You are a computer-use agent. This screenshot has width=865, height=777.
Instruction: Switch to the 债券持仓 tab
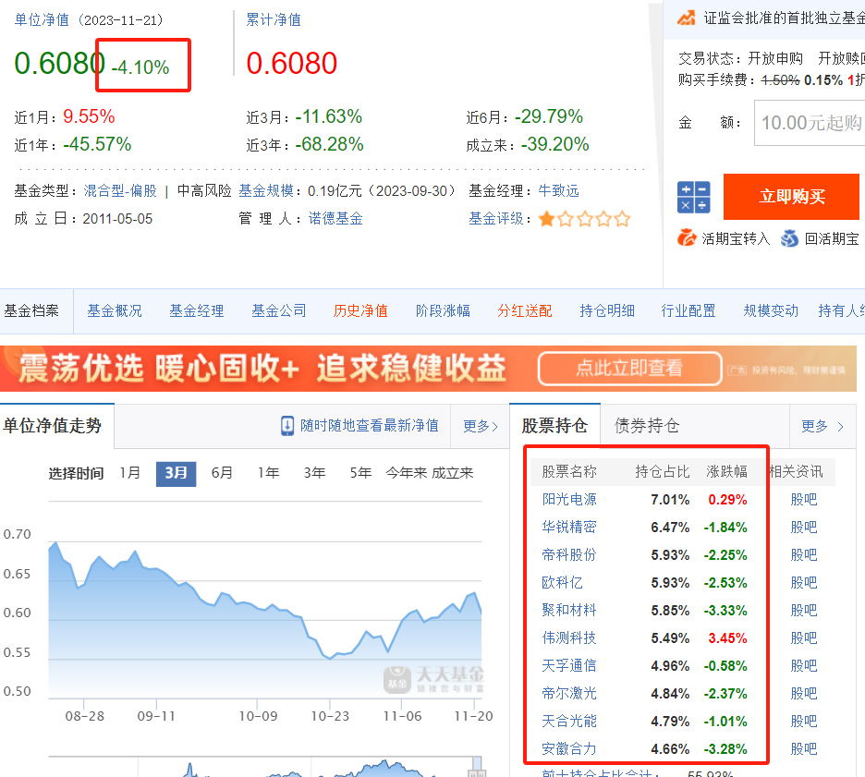(x=647, y=426)
